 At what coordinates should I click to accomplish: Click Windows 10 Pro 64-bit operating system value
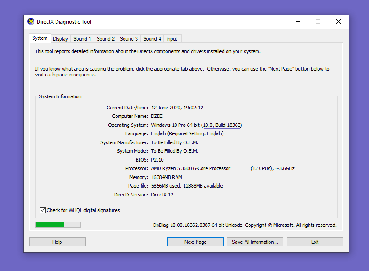tap(197, 125)
